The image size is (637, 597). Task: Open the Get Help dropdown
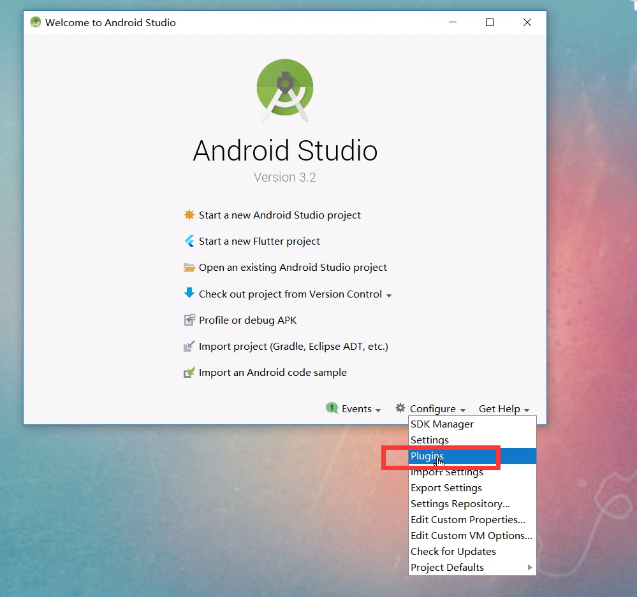click(504, 408)
